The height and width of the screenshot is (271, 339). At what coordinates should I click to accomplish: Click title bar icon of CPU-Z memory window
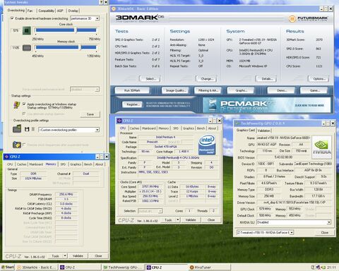6,157
